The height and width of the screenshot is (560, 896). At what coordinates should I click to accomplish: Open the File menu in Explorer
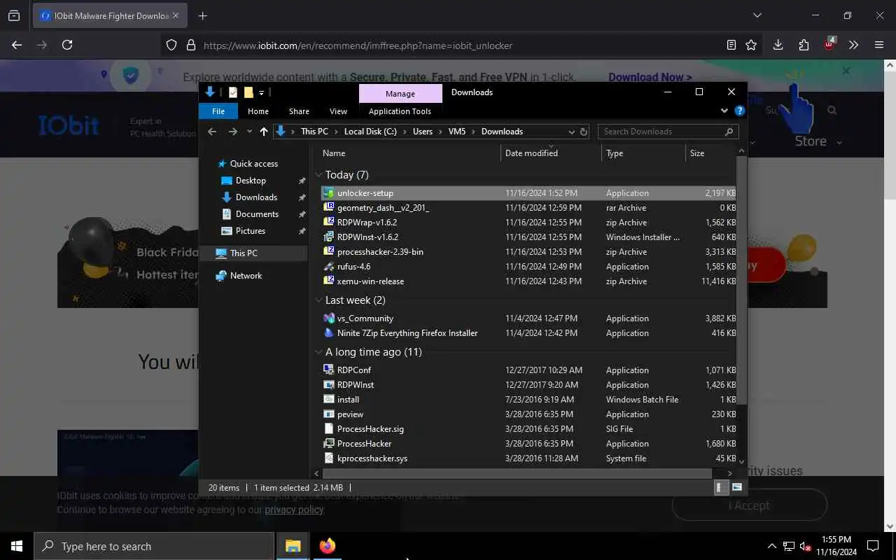[x=218, y=111]
